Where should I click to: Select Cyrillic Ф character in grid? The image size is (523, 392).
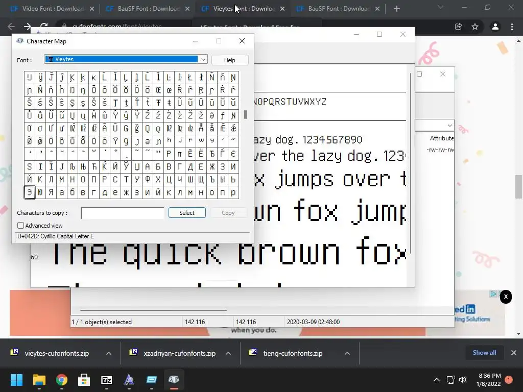pos(148,180)
